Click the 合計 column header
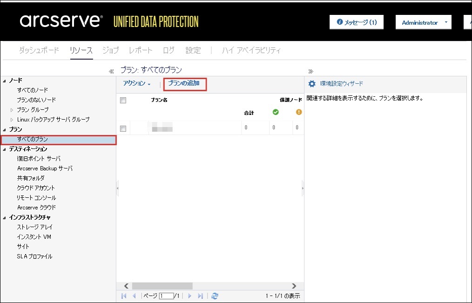Viewport: 472px width, 303px height. [249, 113]
